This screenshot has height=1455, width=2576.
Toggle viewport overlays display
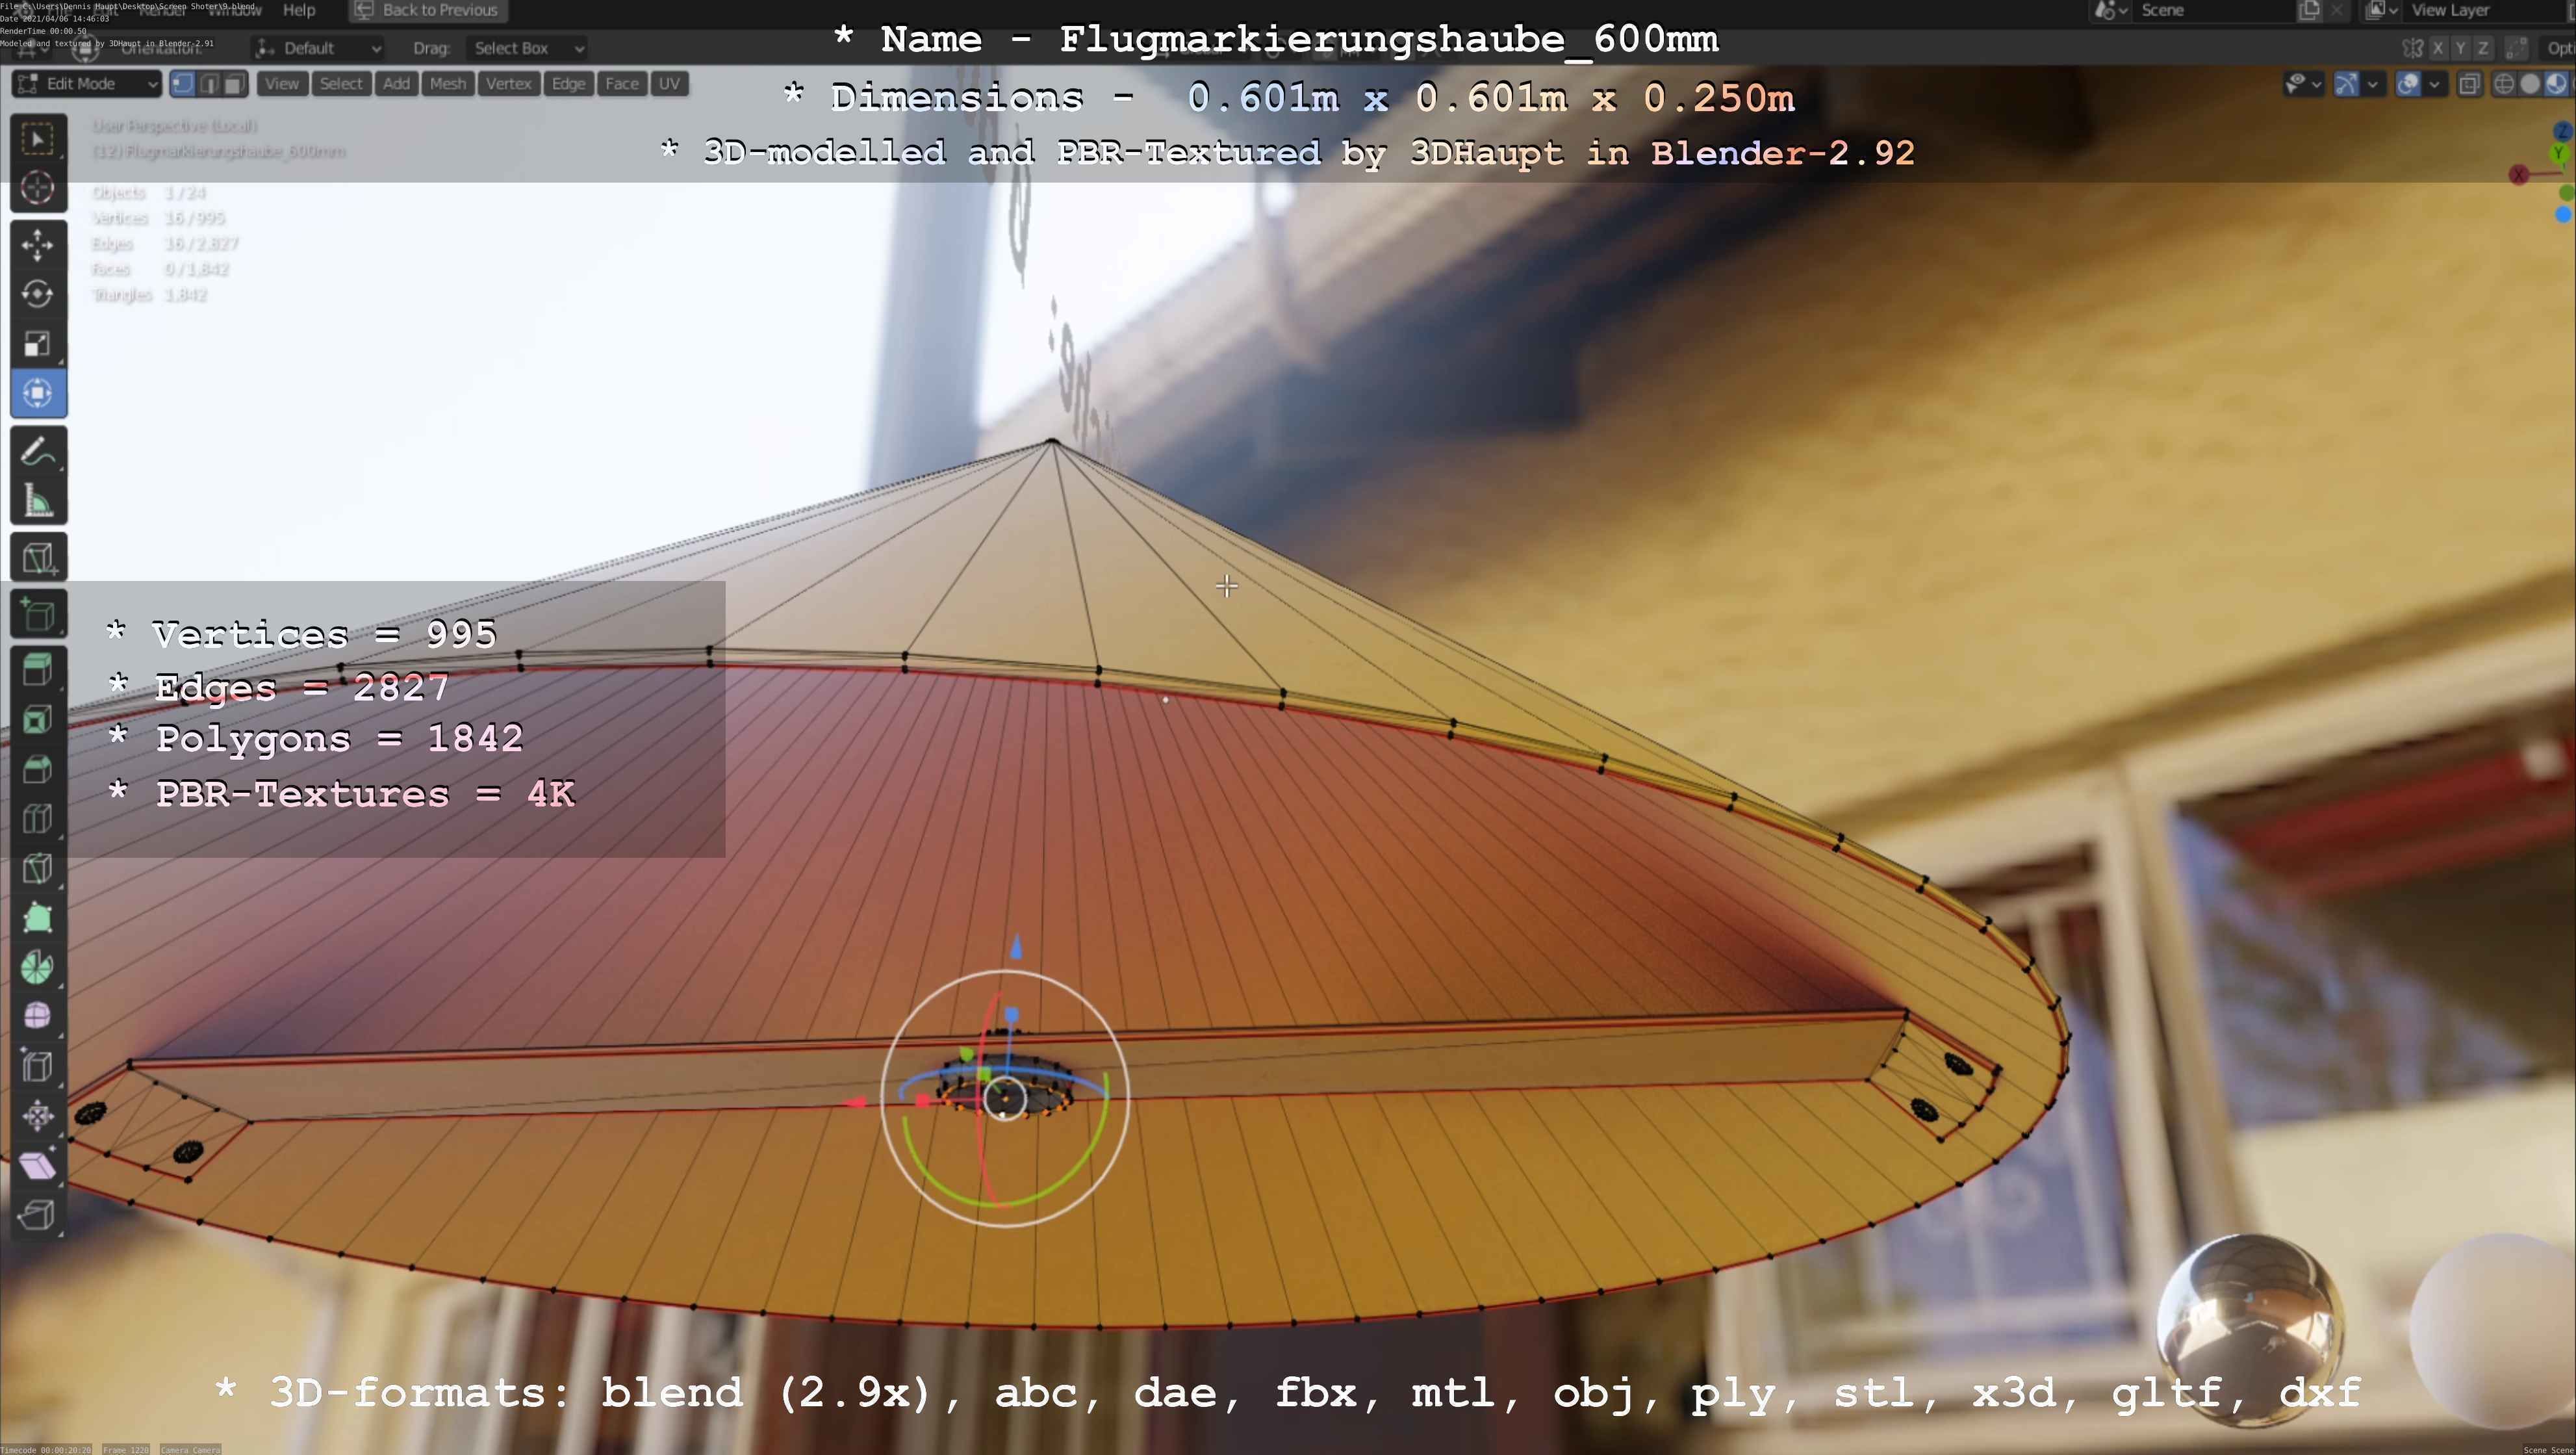pyautogui.click(x=2409, y=84)
